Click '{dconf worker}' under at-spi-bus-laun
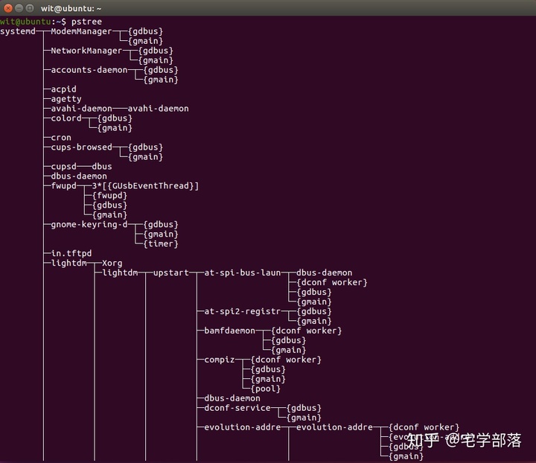Image resolution: width=536 pixels, height=463 pixels. pos(332,283)
